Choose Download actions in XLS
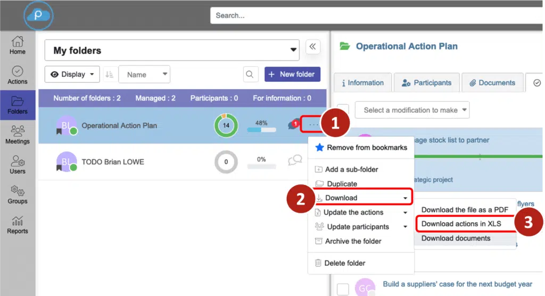The width and height of the screenshot is (545, 296). (461, 224)
